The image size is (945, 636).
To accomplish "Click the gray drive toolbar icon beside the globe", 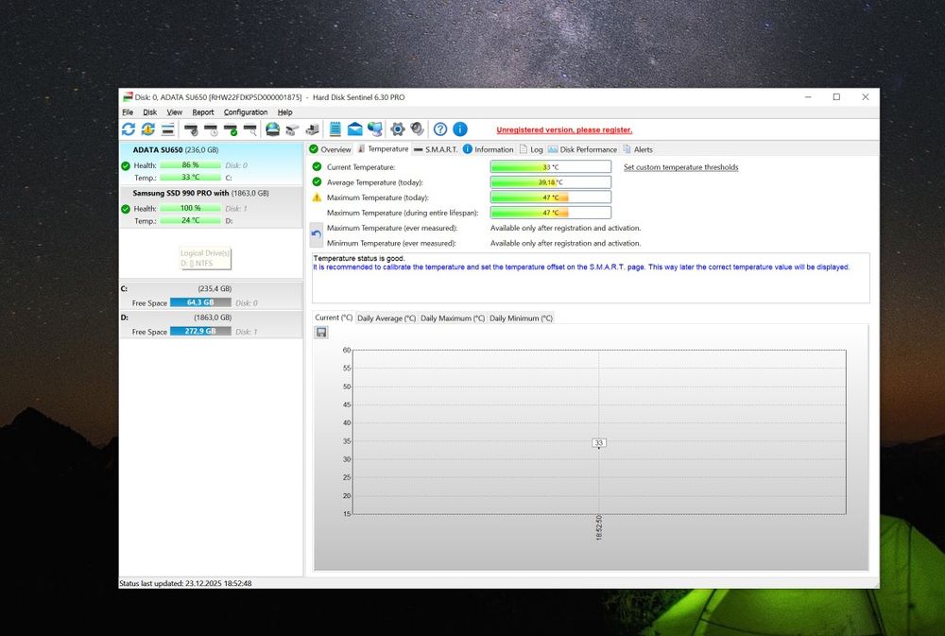I will (292, 129).
